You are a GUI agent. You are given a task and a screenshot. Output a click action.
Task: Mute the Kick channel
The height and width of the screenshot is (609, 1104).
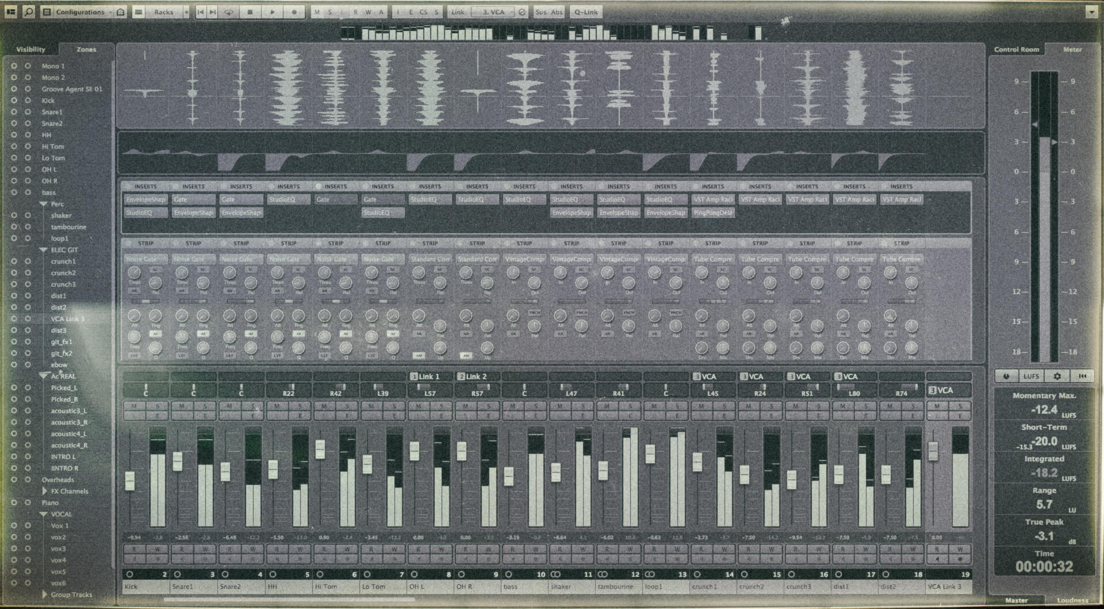135,406
